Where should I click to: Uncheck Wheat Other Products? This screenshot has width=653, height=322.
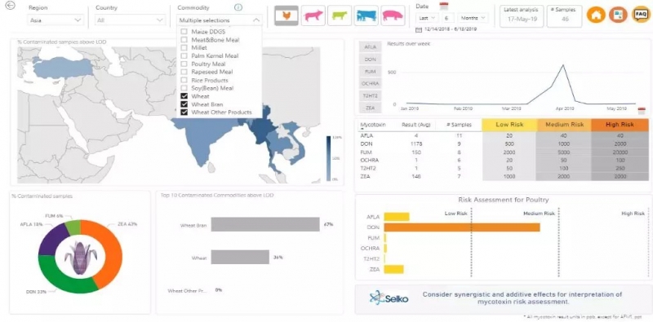point(184,112)
